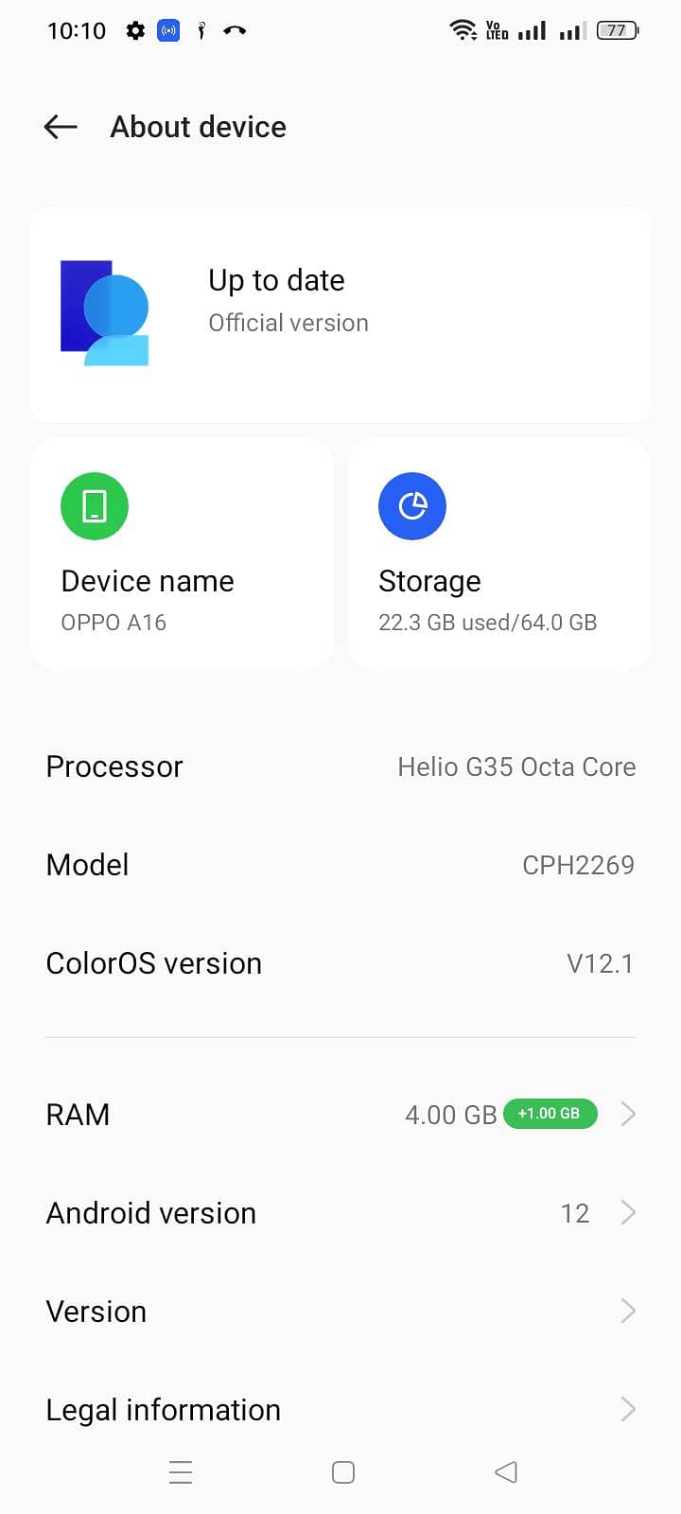Viewport: 681px width, 1514px height.
Task: Expand the Android version row chevron
Action: click(627, 1212)
